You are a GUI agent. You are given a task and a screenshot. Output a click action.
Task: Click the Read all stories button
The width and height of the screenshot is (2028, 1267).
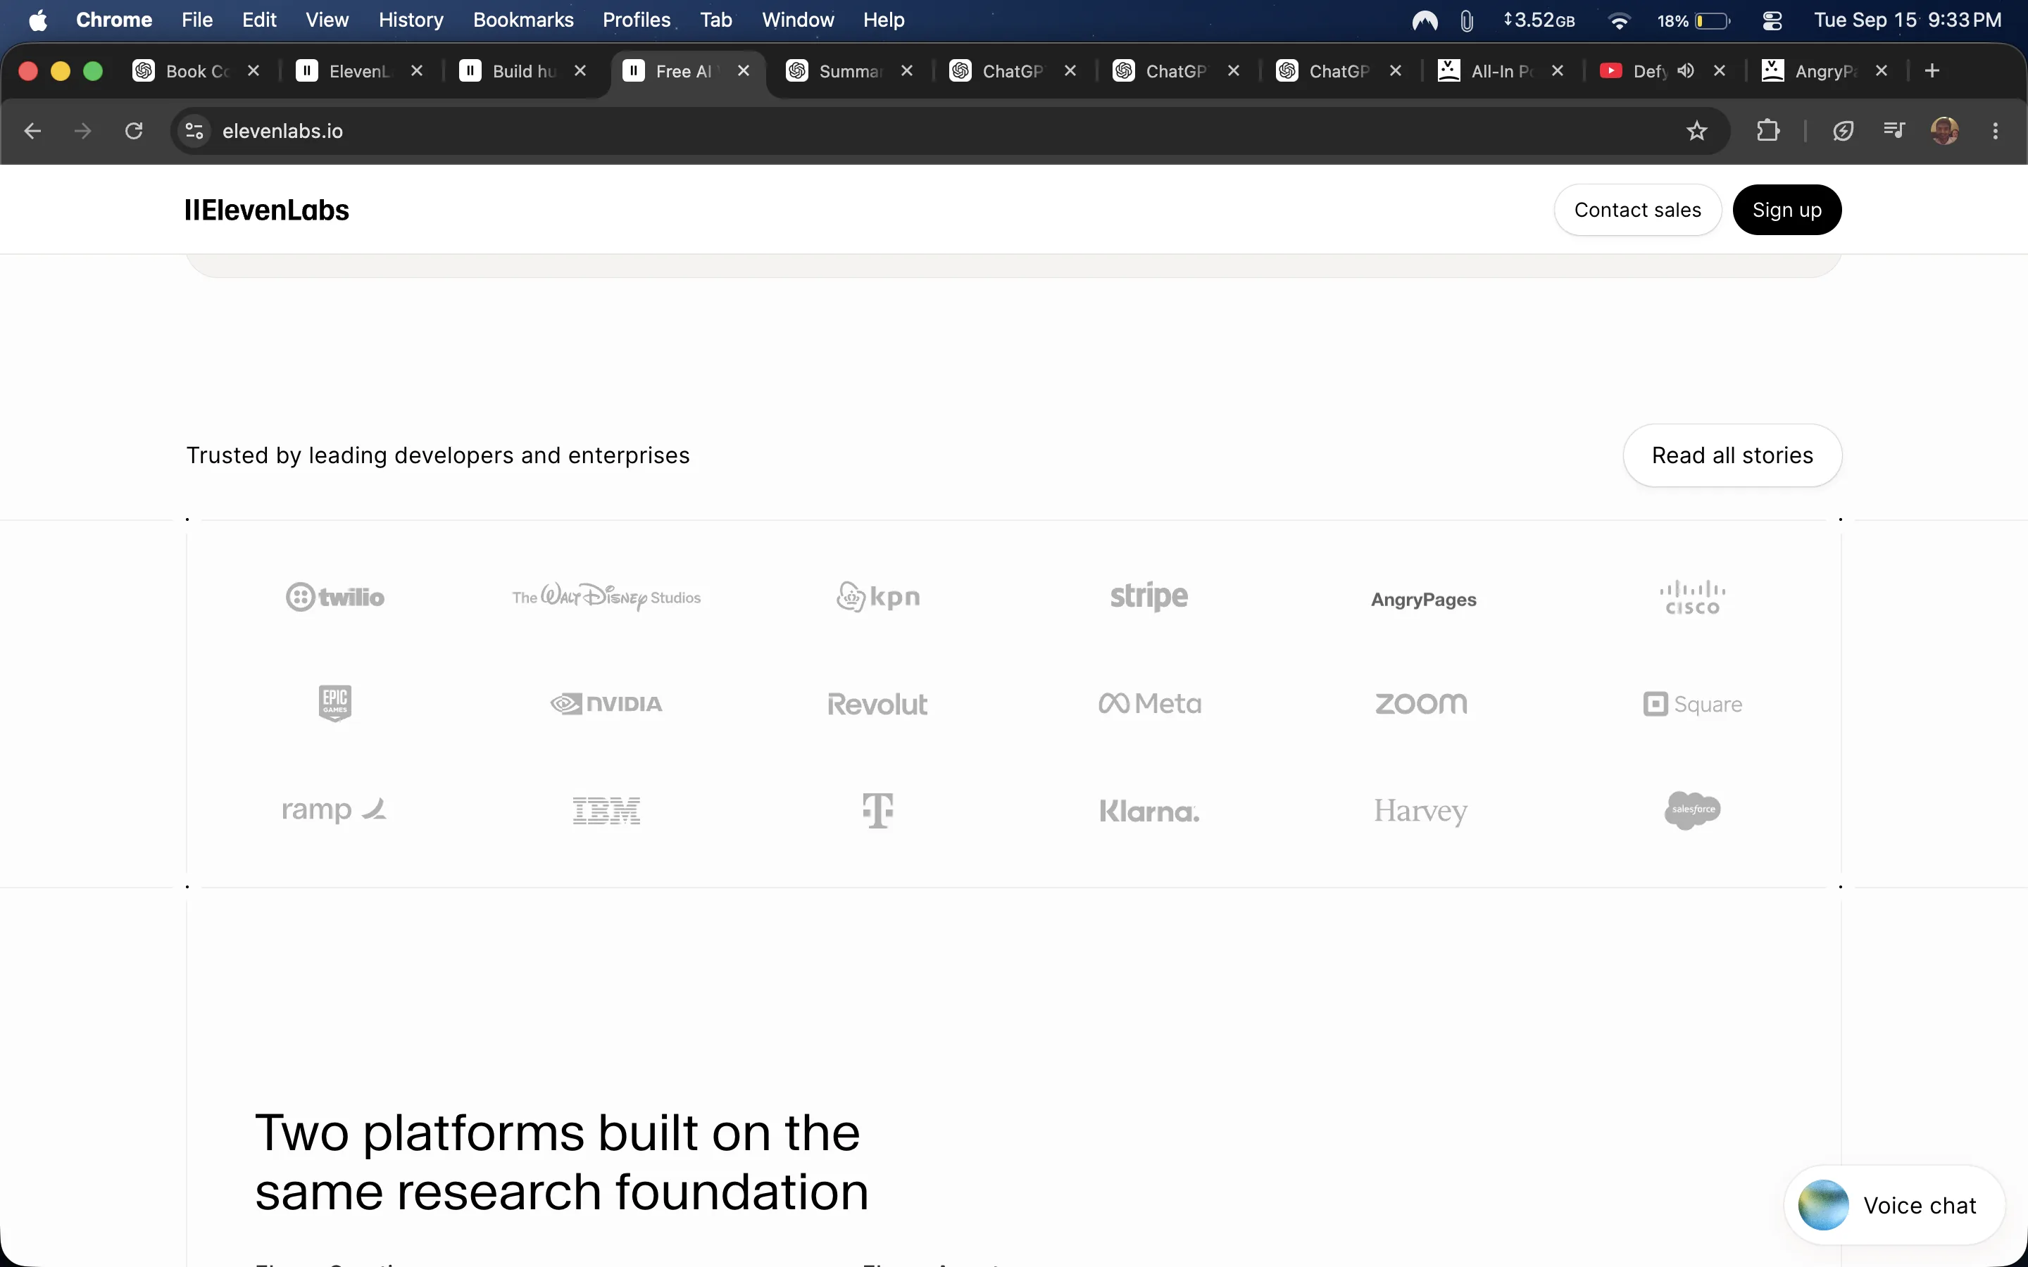1732,455
